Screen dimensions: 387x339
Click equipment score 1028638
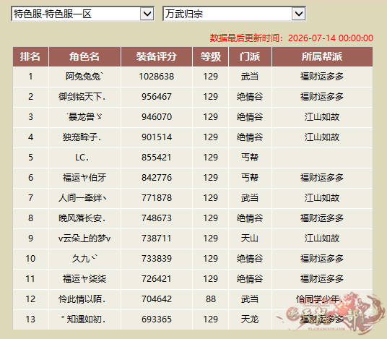pyautogui.click(x=156, y=77)
